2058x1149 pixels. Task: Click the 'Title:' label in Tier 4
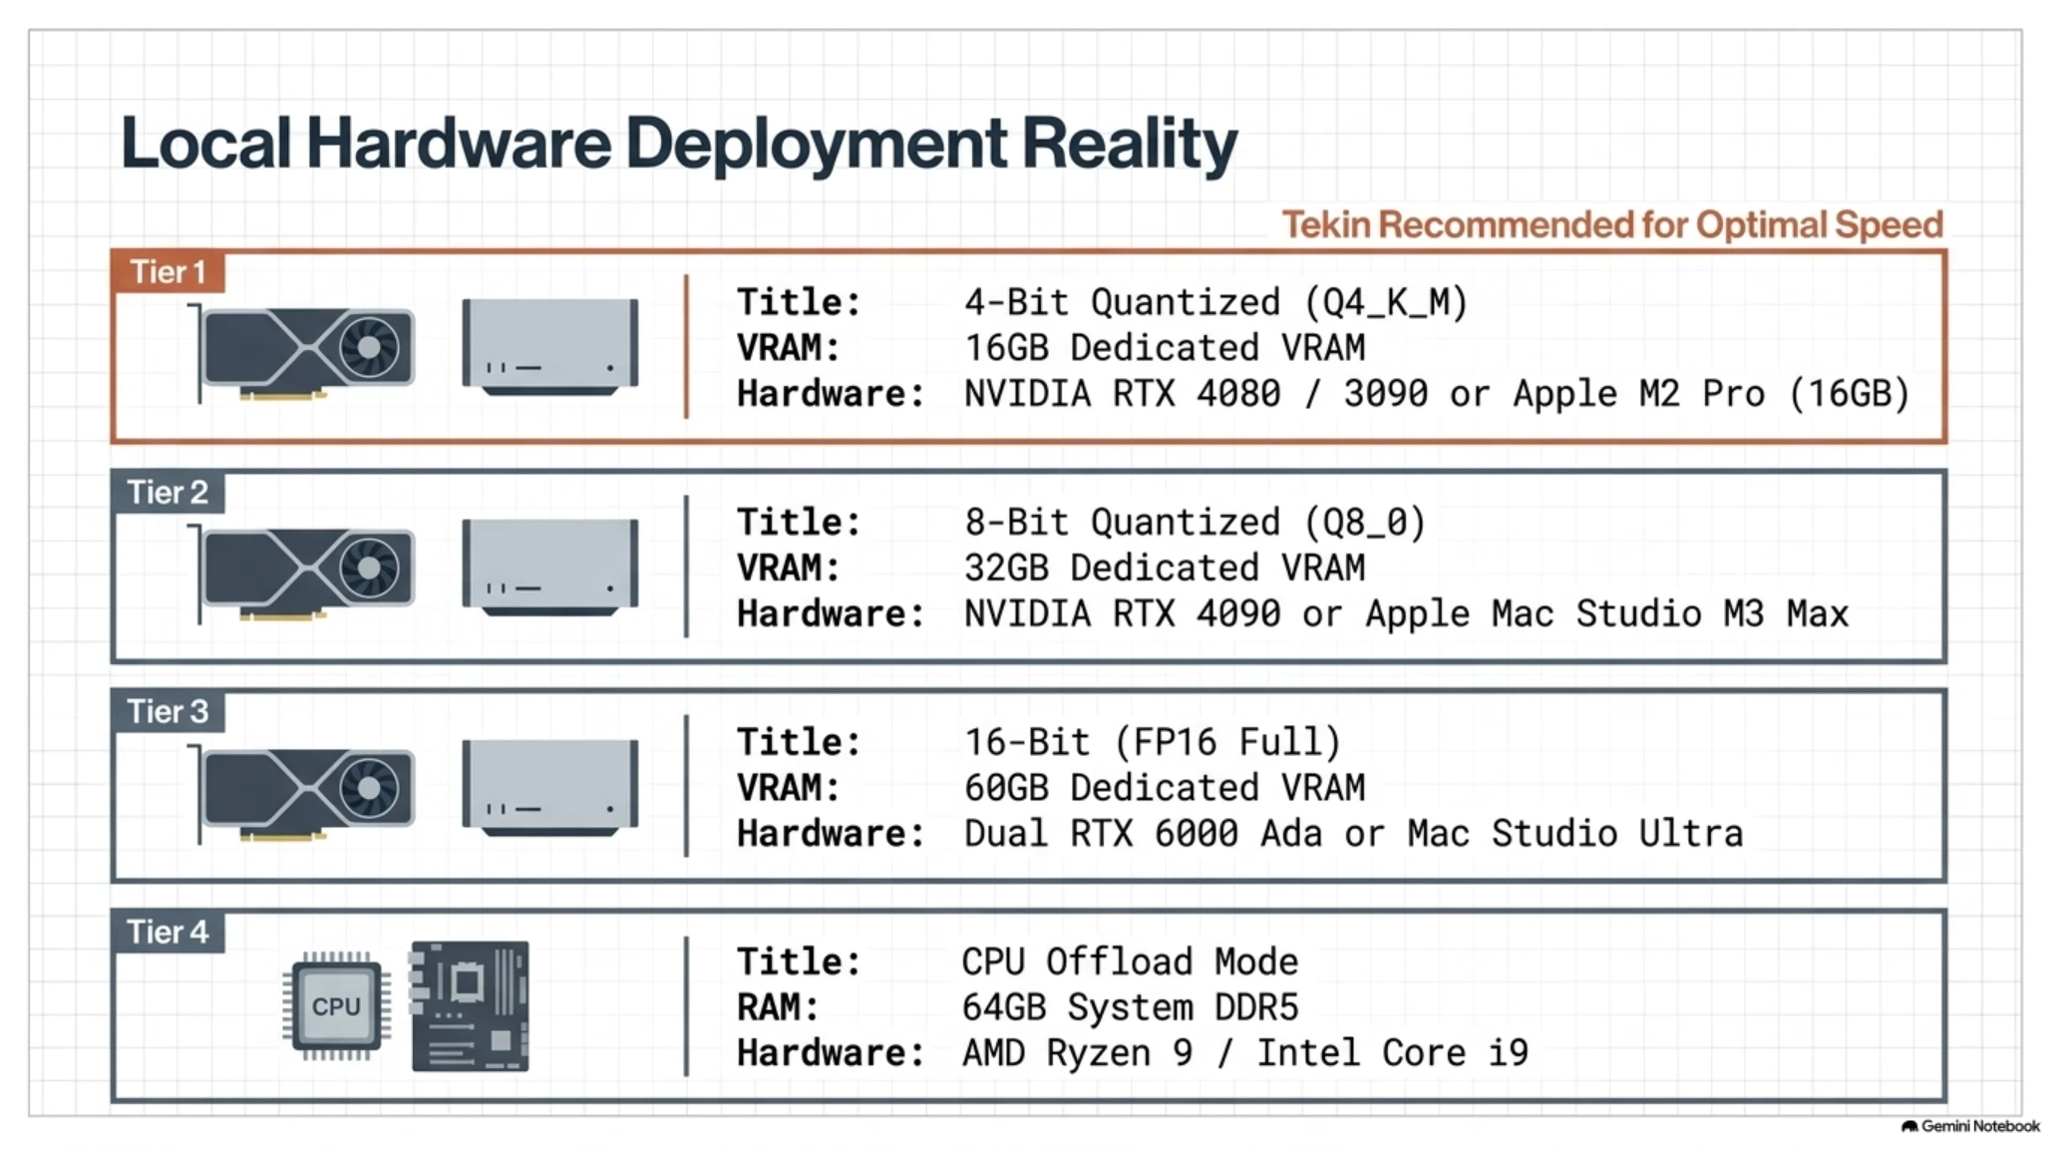point(799,961)
